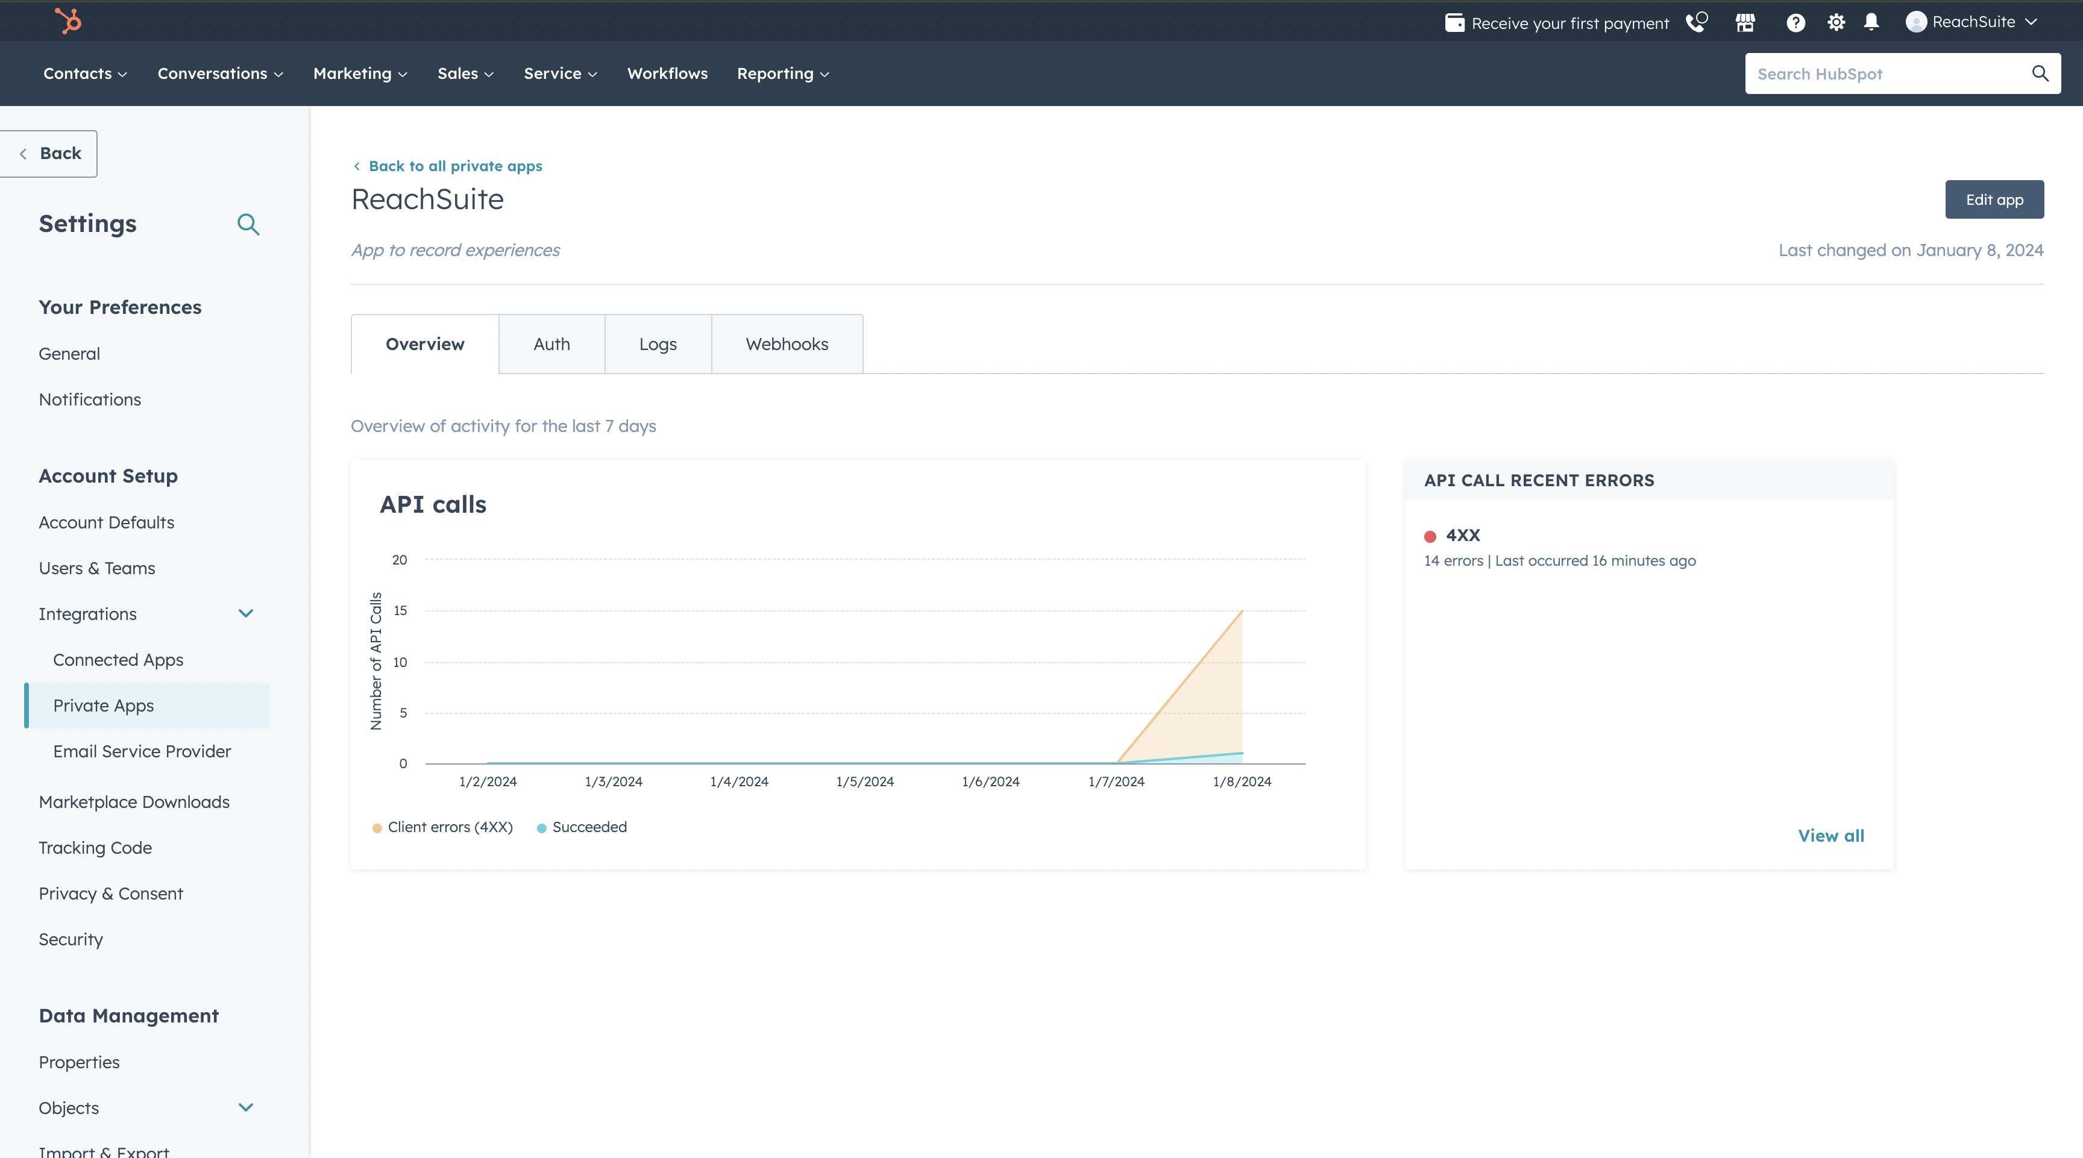Click the Edit app button

pyautogui.click(x=1994, y=199)
